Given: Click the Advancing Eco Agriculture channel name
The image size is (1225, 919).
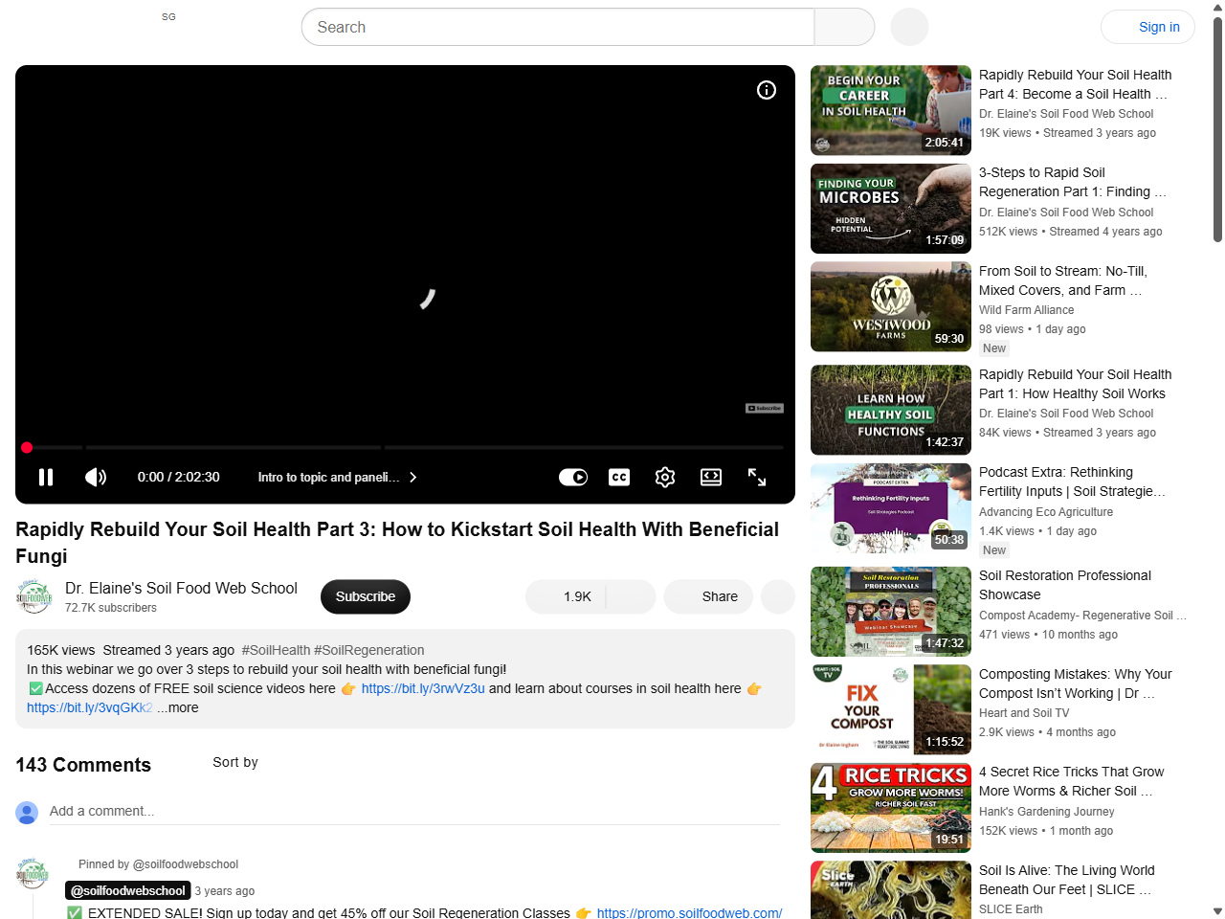Looking at the screenshot, I should point(1046,512).
